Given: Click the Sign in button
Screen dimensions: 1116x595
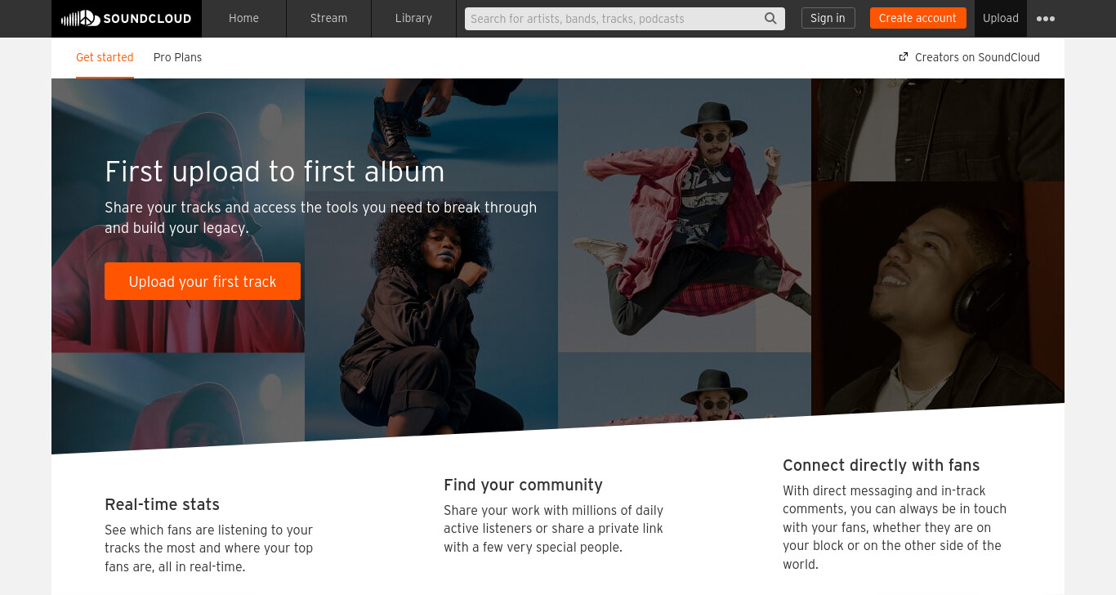Looking at the screenshot, I should coord(828,18).
